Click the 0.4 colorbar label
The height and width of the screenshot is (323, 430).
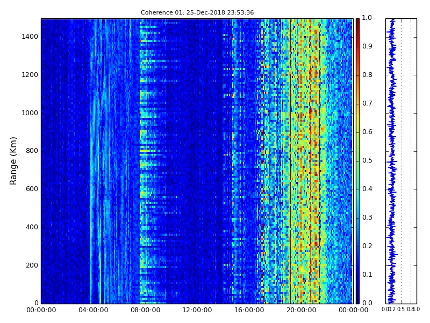point(367,189)
